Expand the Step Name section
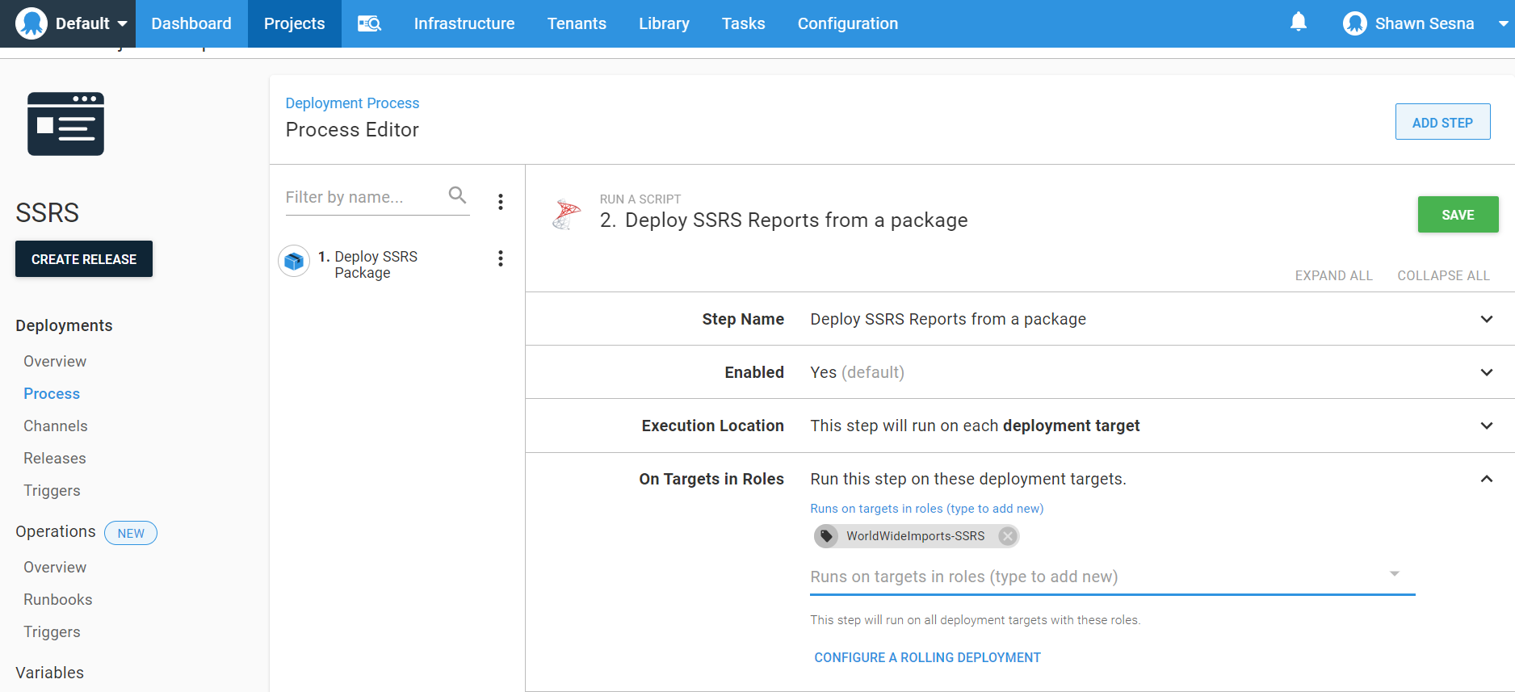 1486,319
